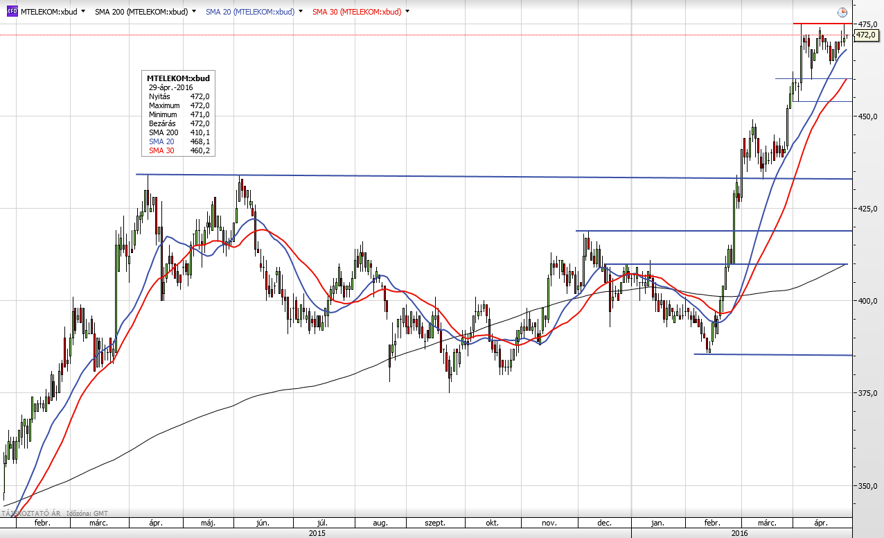Click the SMA 200 410,1 row
The height and width of the screenshot is (538, 884).
point(179,132)
